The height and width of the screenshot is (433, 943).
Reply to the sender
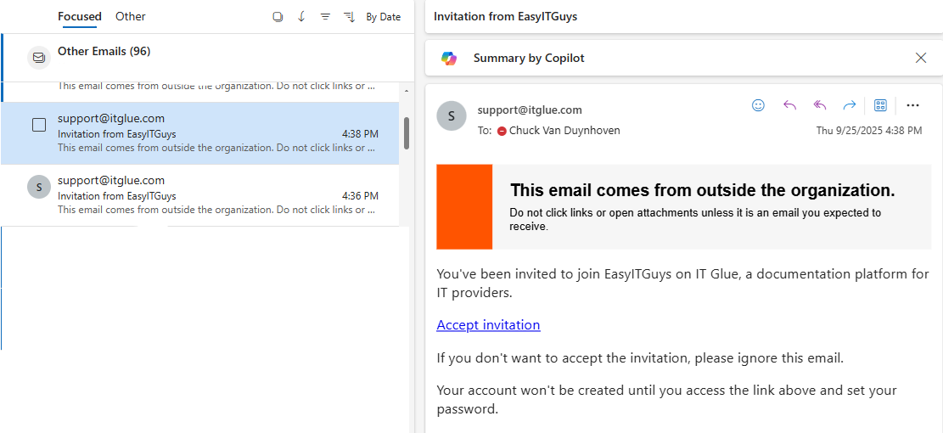(x=789, y=105)
